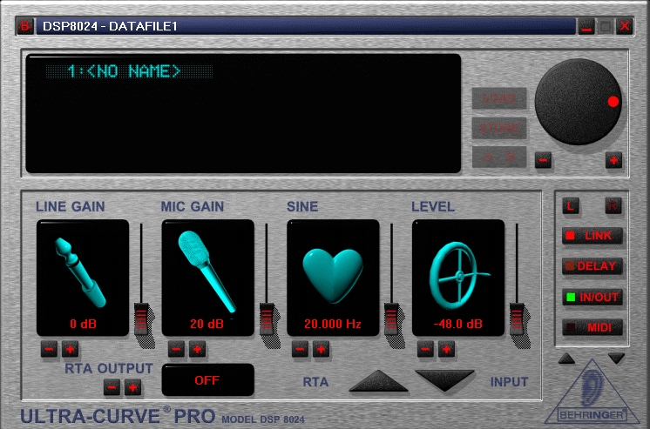Minimize the DSP8024 window
The image size is (650, 429).
(586, 26)
